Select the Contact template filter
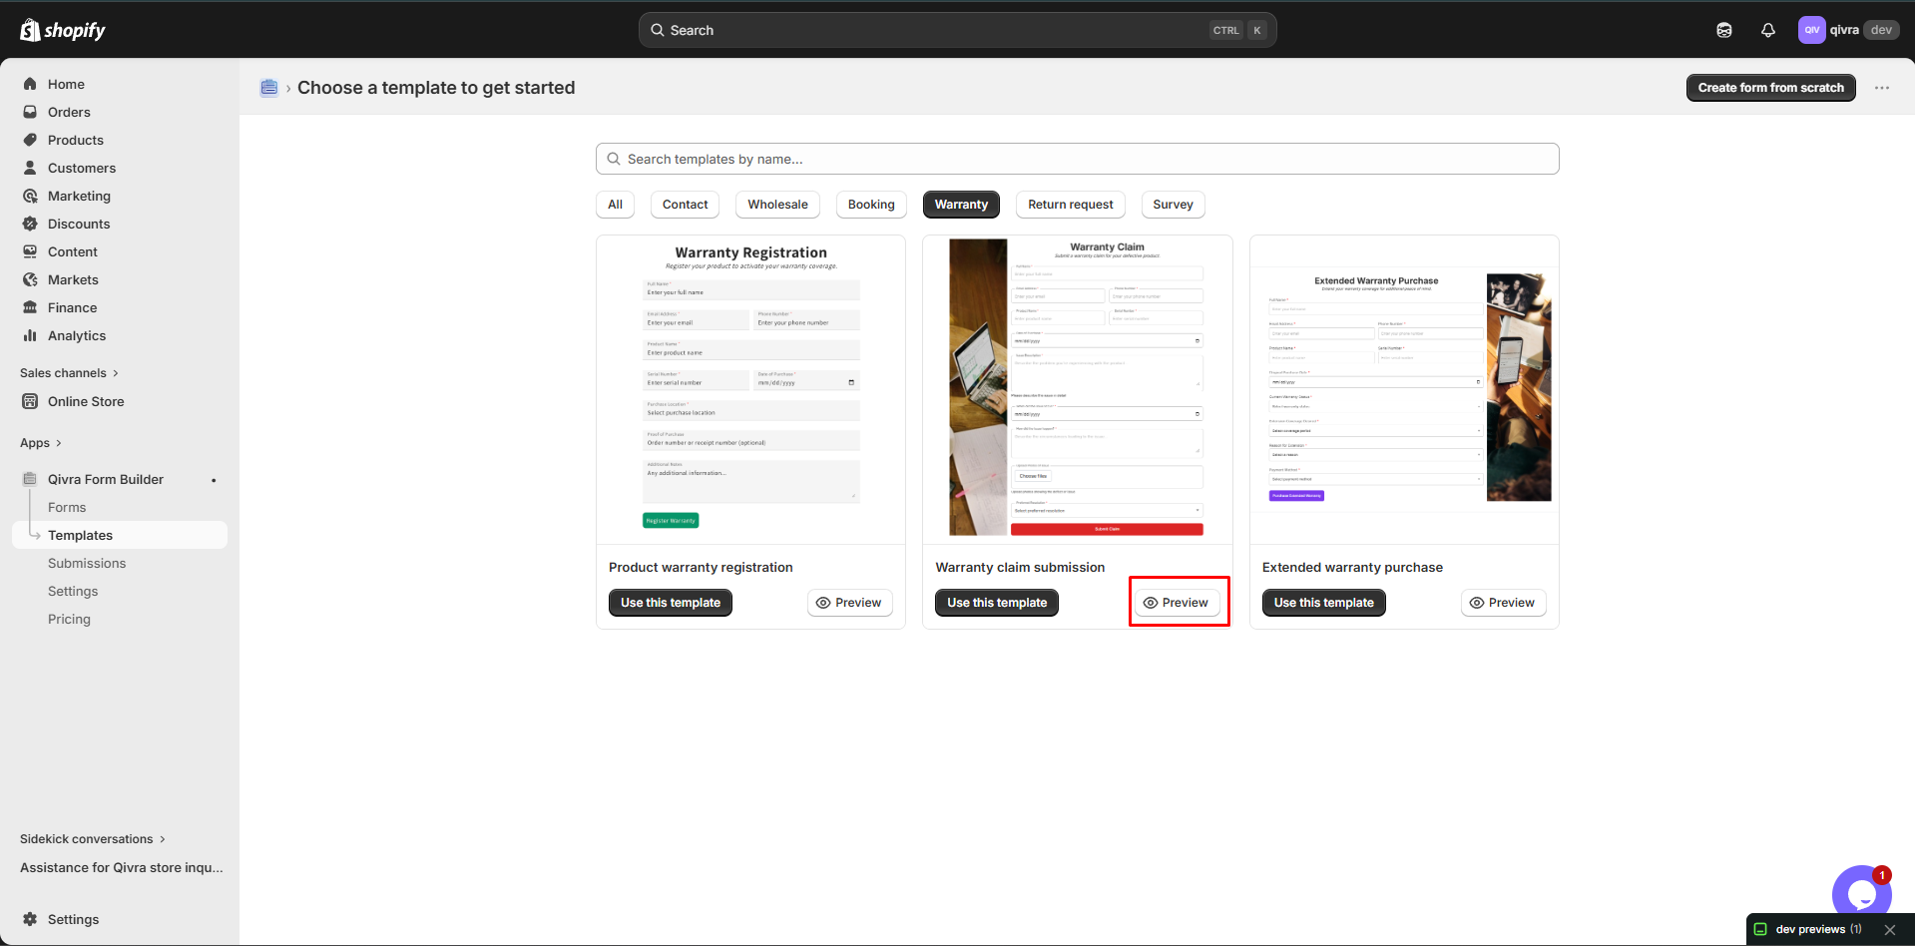This screenshot has height=946, width=1915. [685, 205]
